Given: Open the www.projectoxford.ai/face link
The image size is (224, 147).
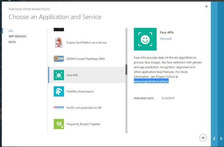Looking at the screenshot, I should [151, 81].
